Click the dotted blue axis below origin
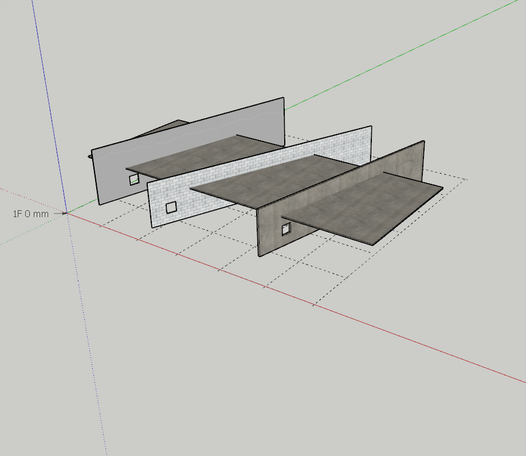Viewport: 526px width, 456px height. tap(86, 332)
